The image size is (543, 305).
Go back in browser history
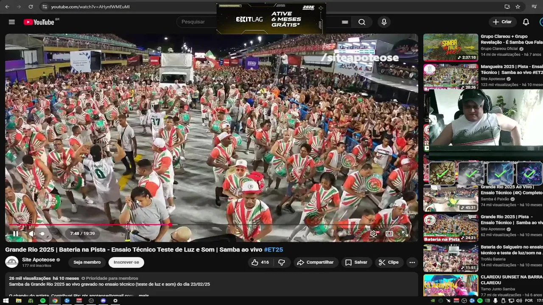click(x=7, y=7)
